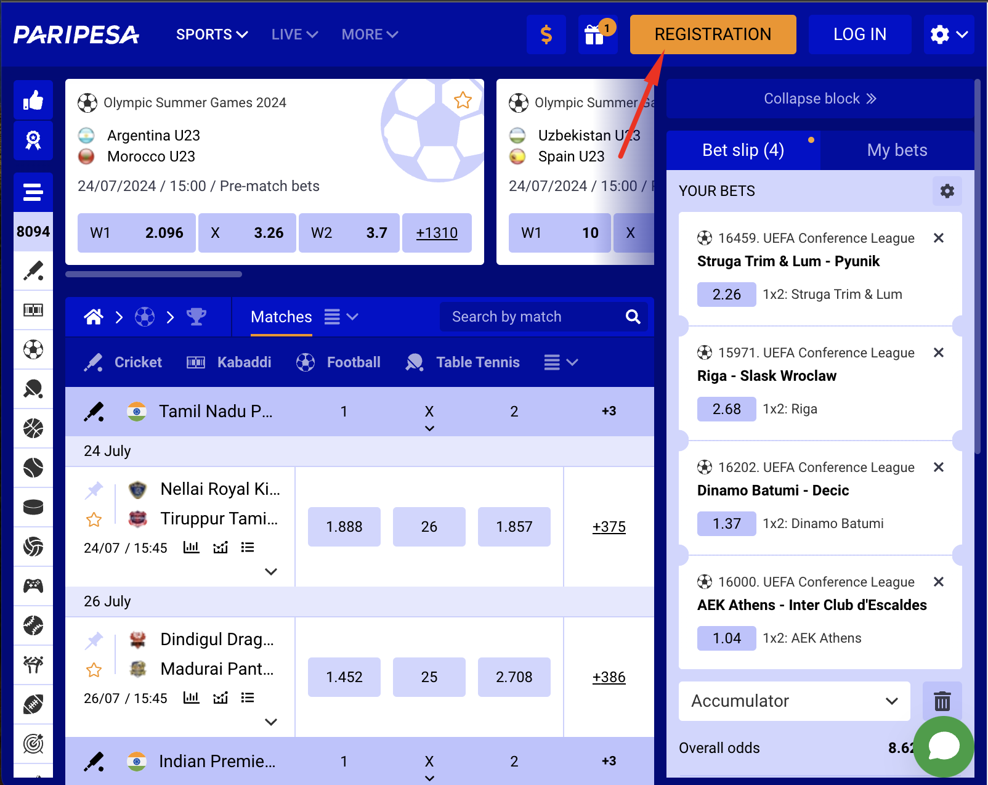Select the Cricket sport tab
The image size is (988, 785).
point(123,362)
